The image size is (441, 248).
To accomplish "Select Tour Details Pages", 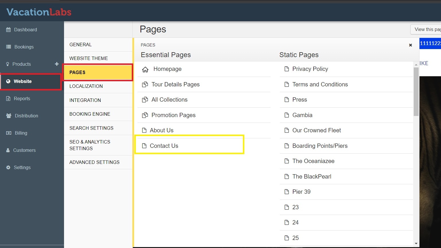I will (x=175, y=84).
